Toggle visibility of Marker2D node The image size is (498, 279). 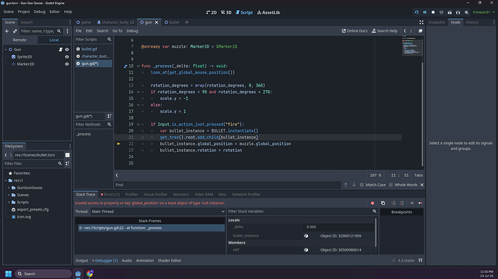67,64
